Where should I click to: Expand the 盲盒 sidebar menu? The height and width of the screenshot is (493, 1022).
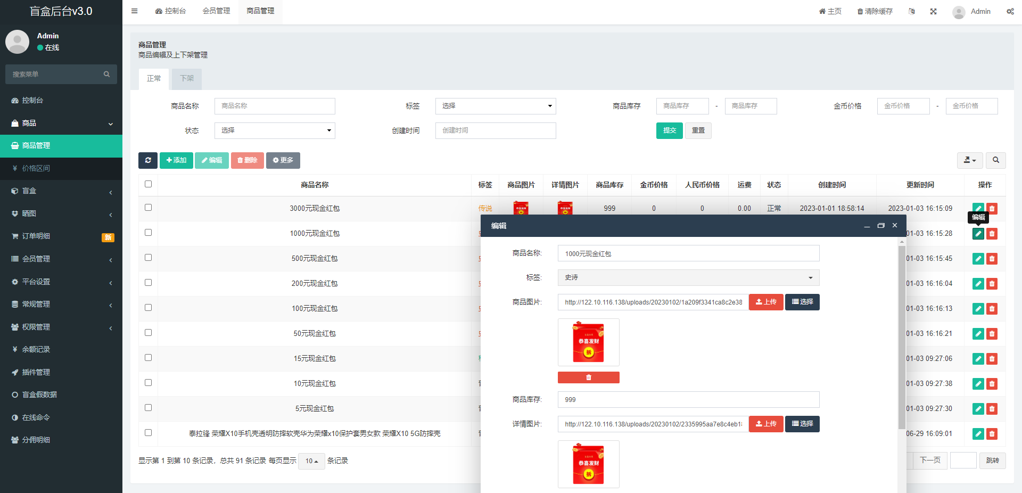[x=61, y=191]
